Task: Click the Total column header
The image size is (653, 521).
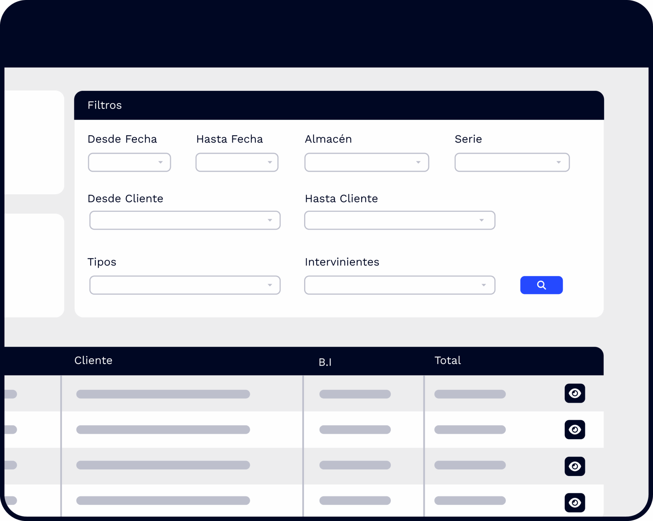Action: pos(447,361)
